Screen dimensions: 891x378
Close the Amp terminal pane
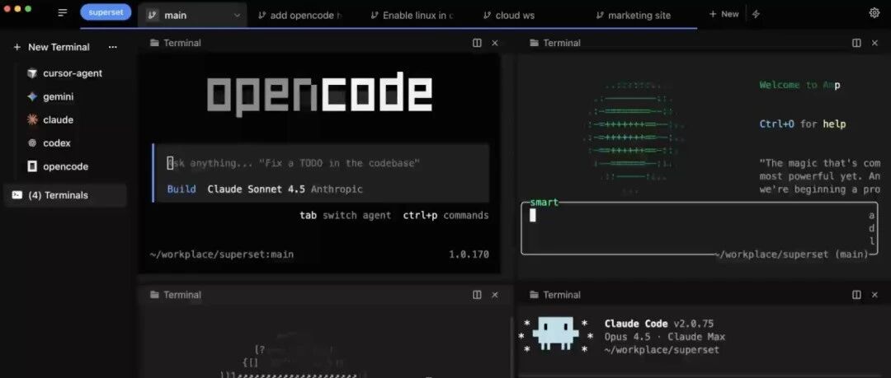coord(874,43)
